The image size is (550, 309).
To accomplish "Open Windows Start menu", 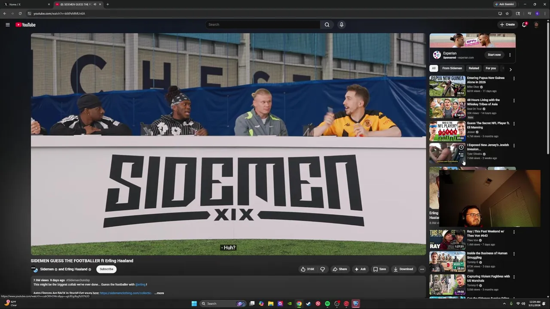I will (x=194, y=303).
